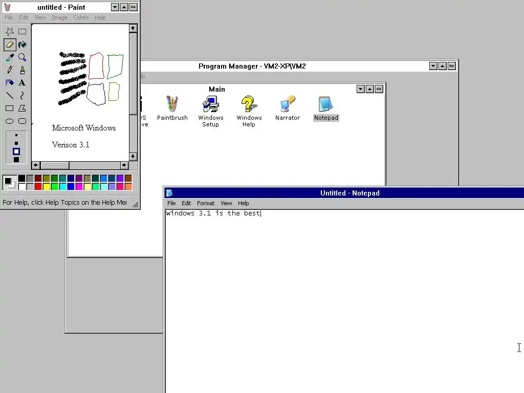Open the Windows Help icon
524x393 pixels.
point(249,111)
